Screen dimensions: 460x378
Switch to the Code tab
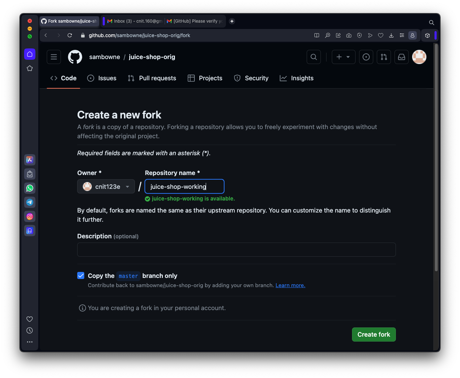63,78
